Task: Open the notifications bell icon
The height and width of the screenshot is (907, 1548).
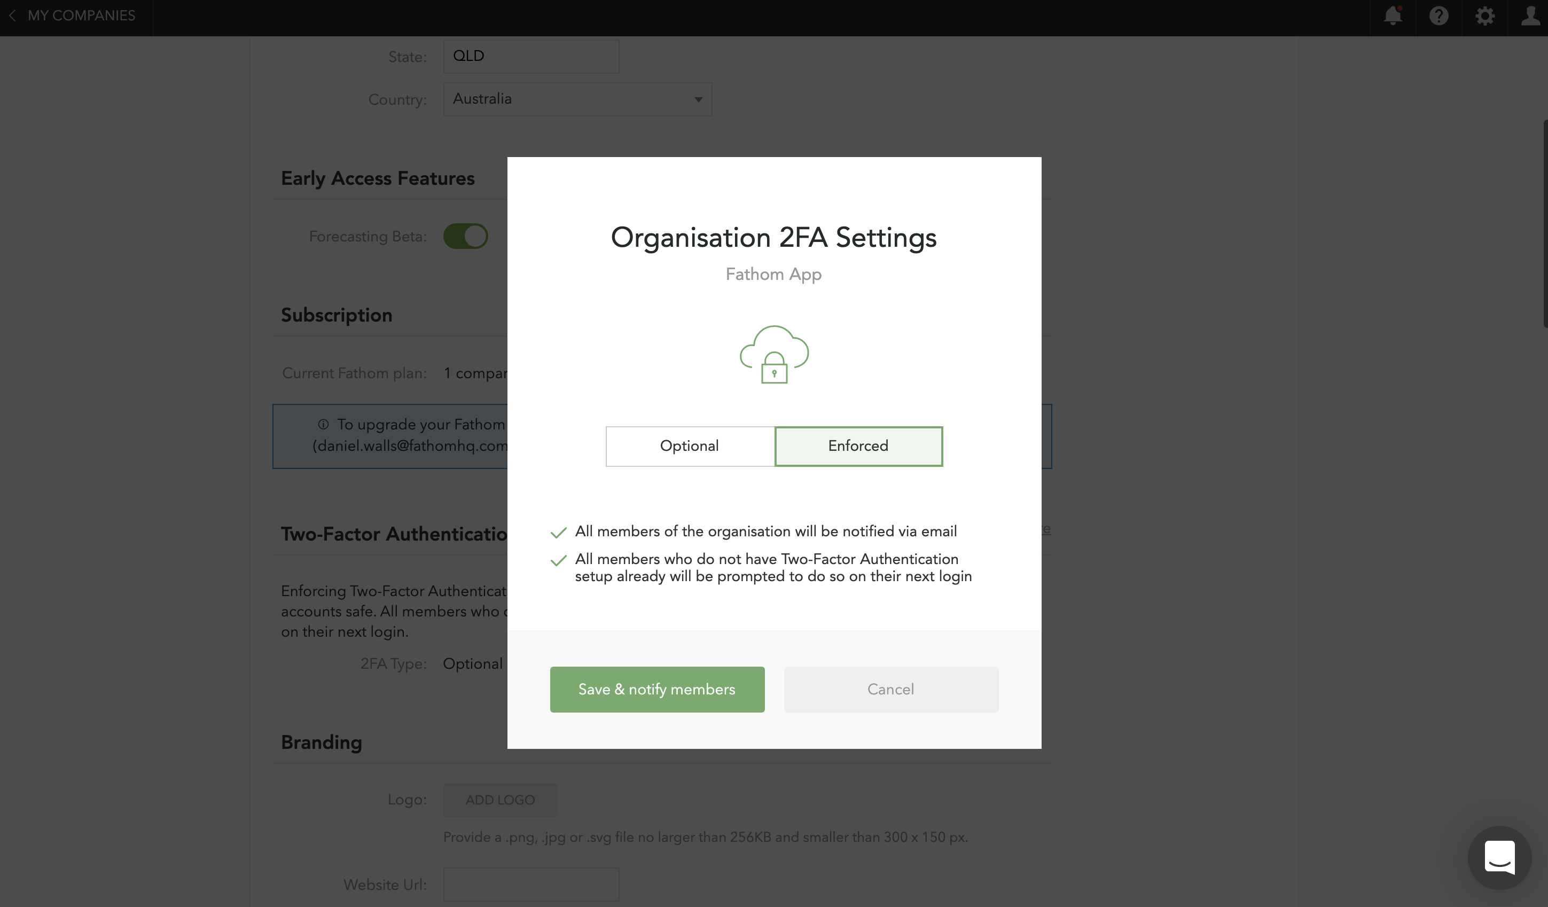Action: pos(1393,15)
